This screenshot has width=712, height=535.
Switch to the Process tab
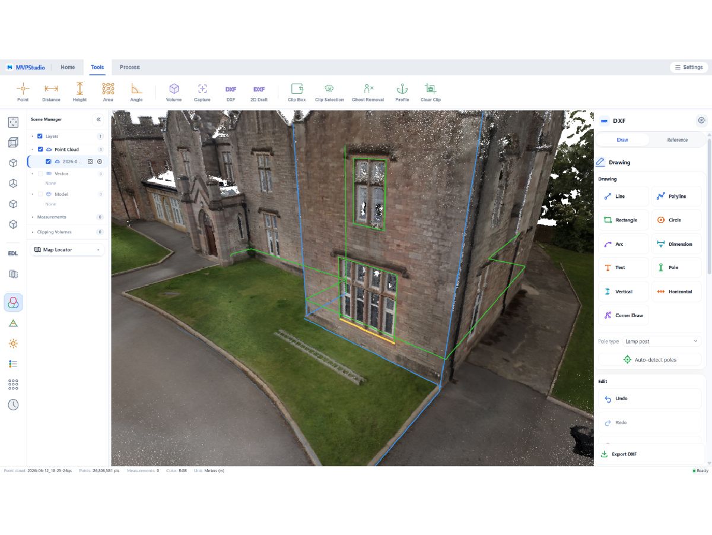coord(129,67)
